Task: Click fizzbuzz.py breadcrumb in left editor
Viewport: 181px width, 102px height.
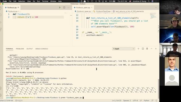Action: tap(13, 11)
